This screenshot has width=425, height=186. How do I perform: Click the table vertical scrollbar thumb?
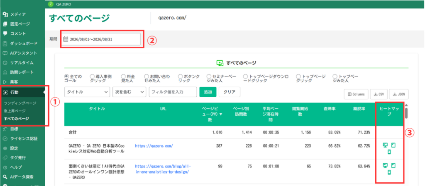click(x=406, y=113)
